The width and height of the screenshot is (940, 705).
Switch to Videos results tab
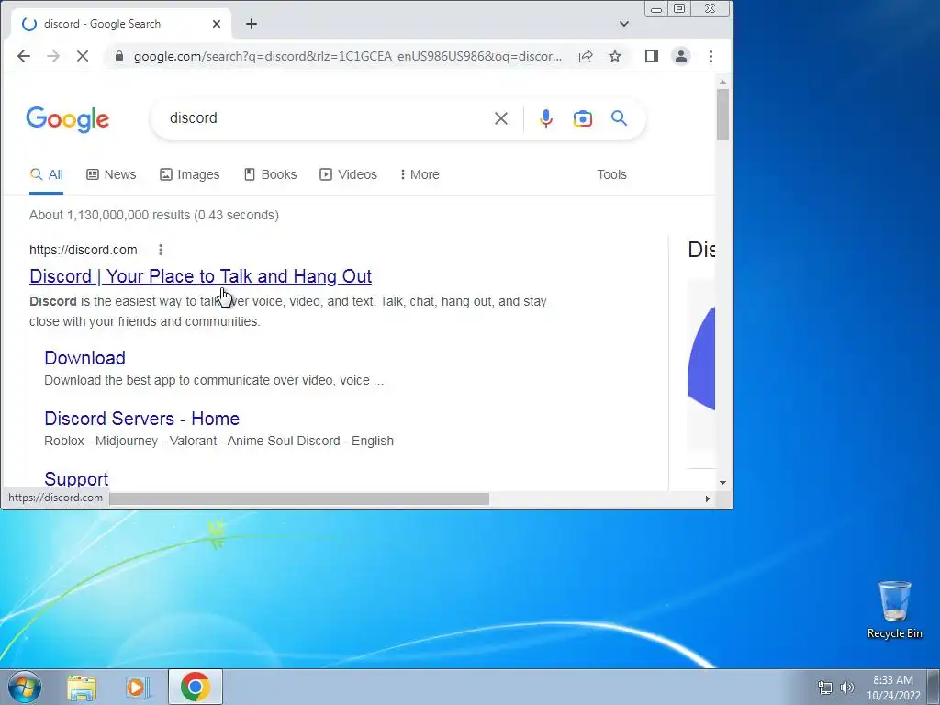348,175
